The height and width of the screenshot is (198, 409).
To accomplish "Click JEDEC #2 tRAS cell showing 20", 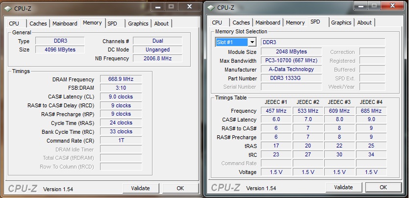I will pyautogui.click(x=308, y=146).
